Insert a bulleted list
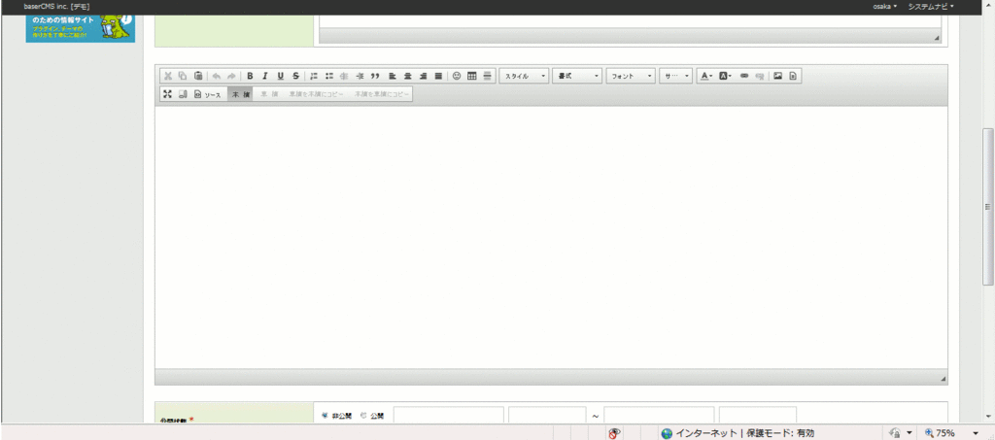This screenshot has height=440, width=995. (x=329, y=76)
